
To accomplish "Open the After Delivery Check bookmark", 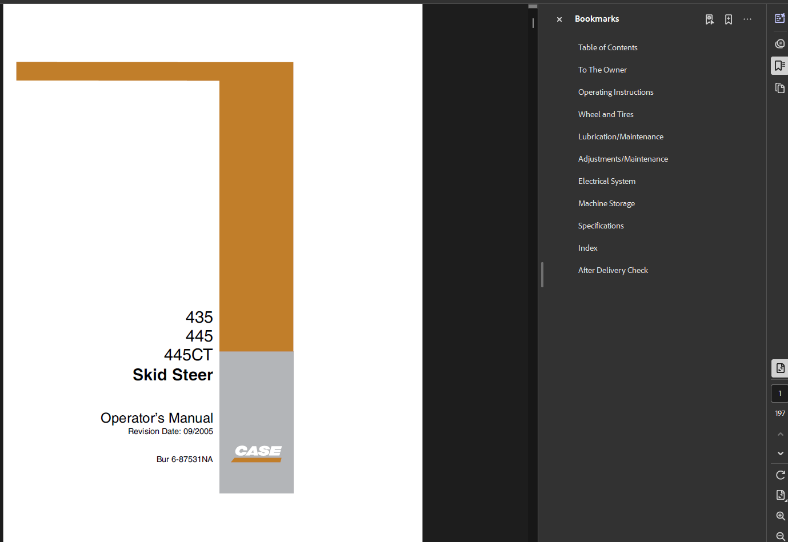I will pyautogui.click(x=613, y=270).
